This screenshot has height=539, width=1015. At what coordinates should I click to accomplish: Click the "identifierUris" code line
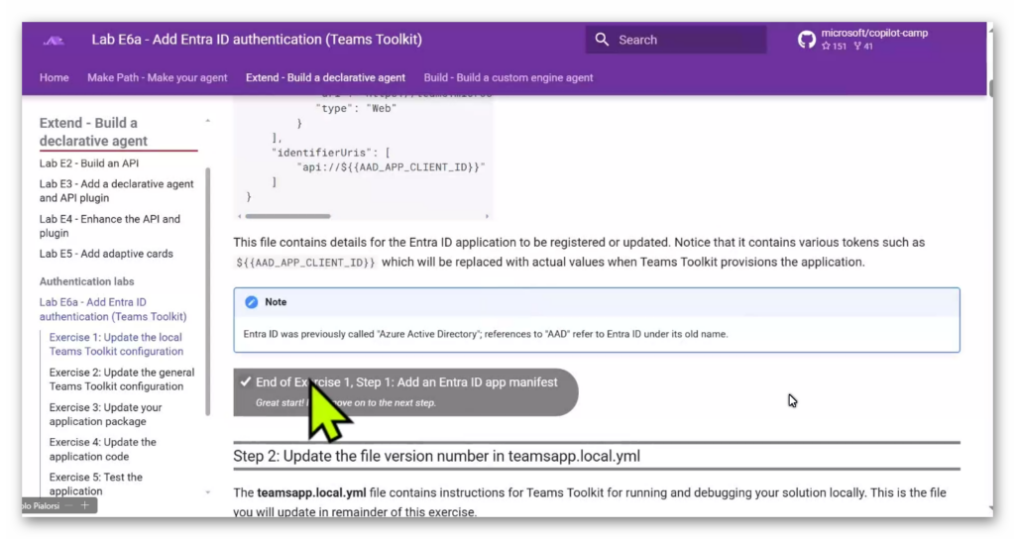331,153
